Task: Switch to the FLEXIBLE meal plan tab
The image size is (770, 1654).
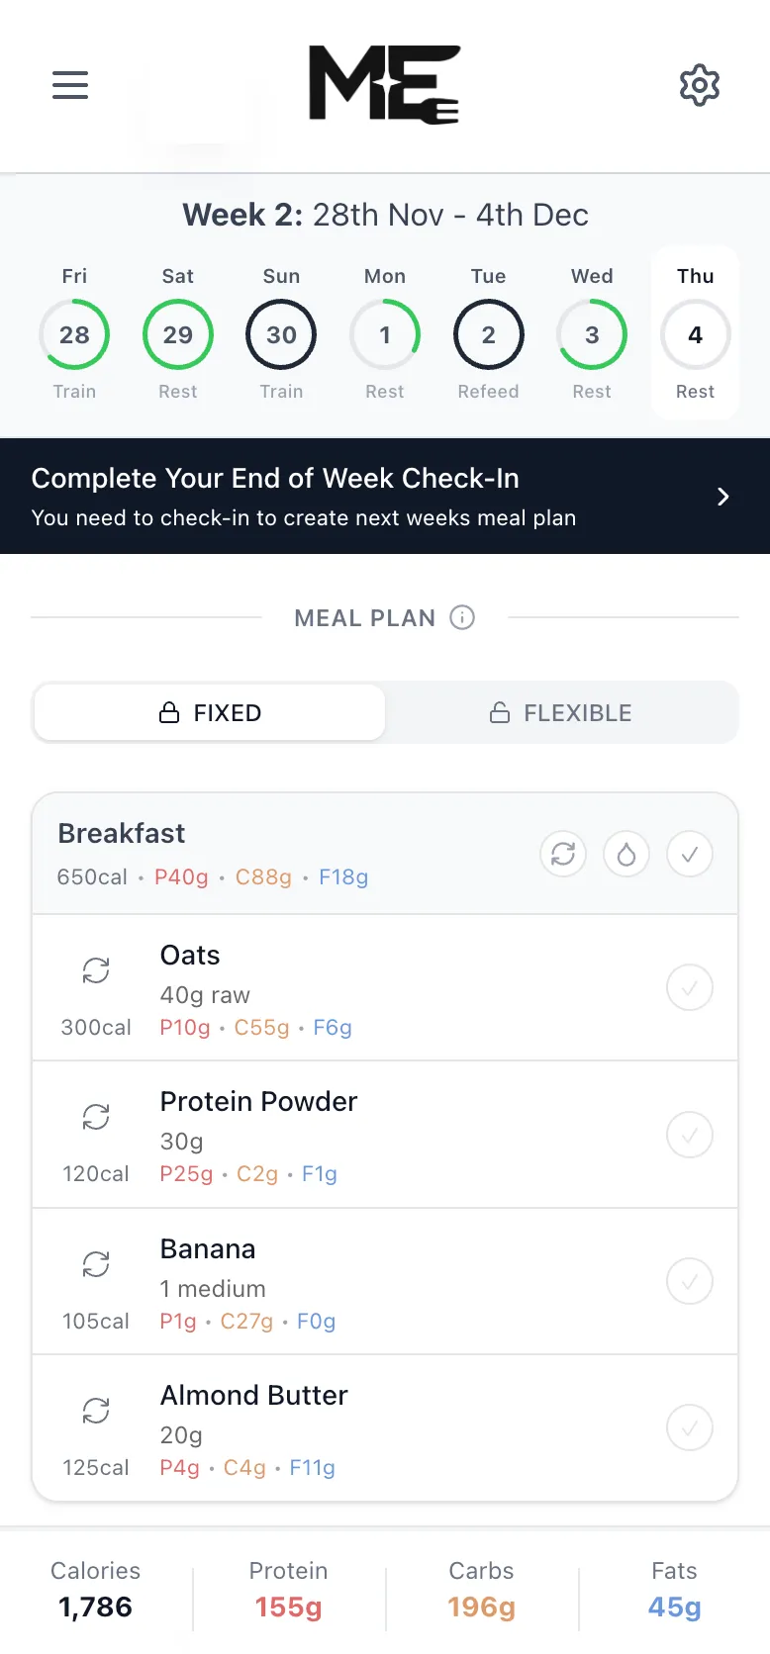Action: point(560,712)
